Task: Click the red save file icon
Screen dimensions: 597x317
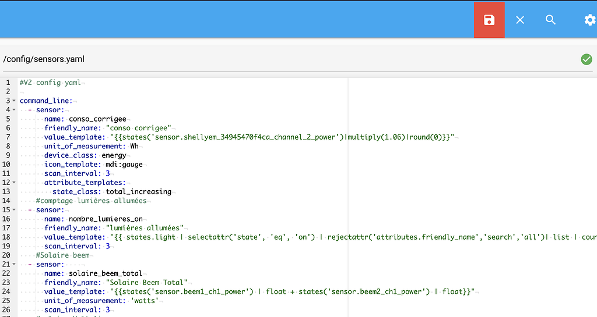Action: click(x=489, y=20)
